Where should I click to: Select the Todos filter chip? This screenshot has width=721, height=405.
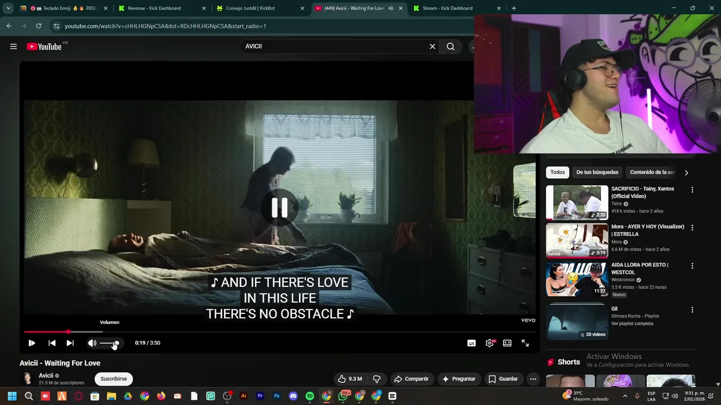[558, 172]
